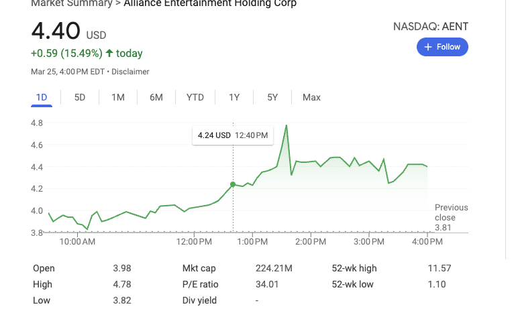This screenshot has width=514, height=319.
Task: Click the green up arrow next to today
Action: click(109, 53)
